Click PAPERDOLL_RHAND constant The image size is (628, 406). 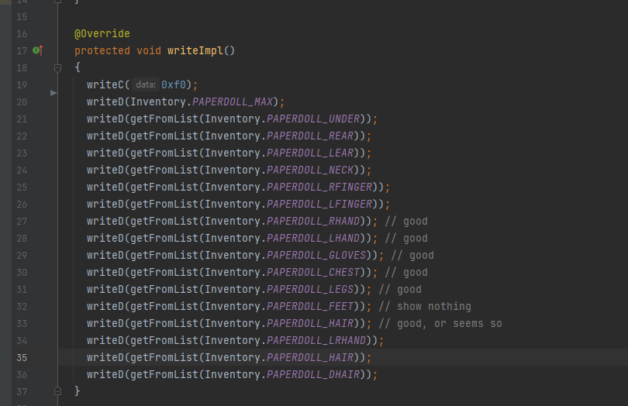coord(313,221)
